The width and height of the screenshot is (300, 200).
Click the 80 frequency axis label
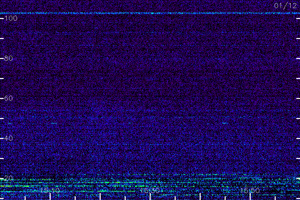coord(8,58)
